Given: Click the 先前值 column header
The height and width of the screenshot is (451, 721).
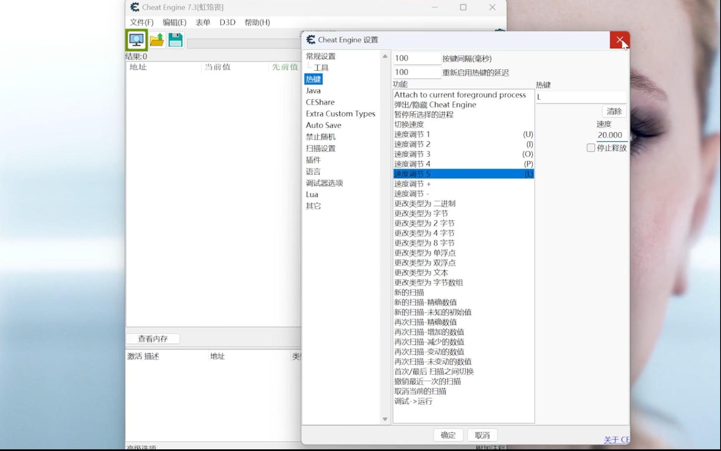Looking at the screenshot, I should click(x=285, y=67).
